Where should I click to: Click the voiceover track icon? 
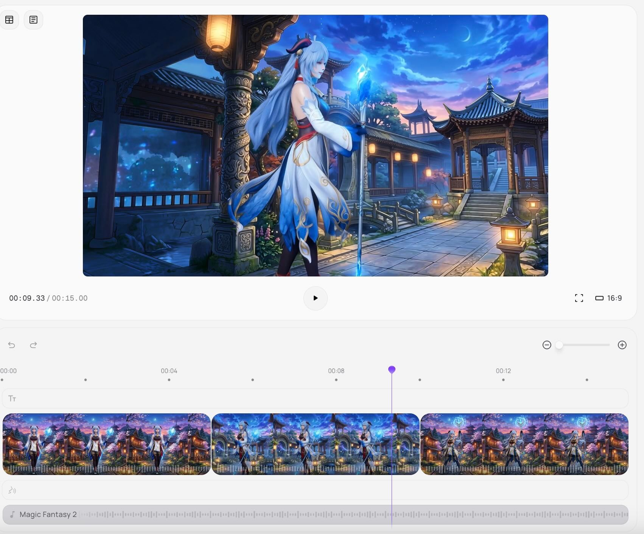click(12, 490)
